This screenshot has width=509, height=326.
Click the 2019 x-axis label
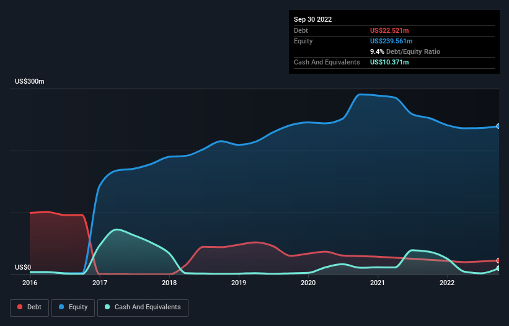pos(239,283)
